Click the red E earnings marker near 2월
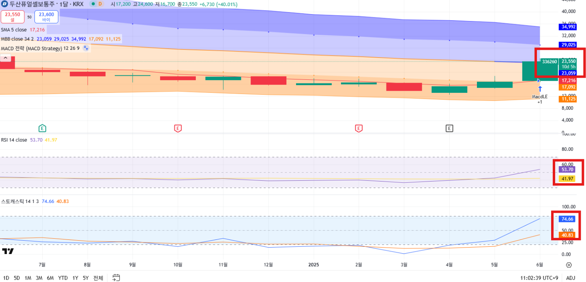 358,128
